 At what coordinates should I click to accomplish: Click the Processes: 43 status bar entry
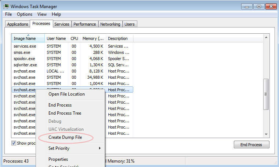[x=16, y=161]
